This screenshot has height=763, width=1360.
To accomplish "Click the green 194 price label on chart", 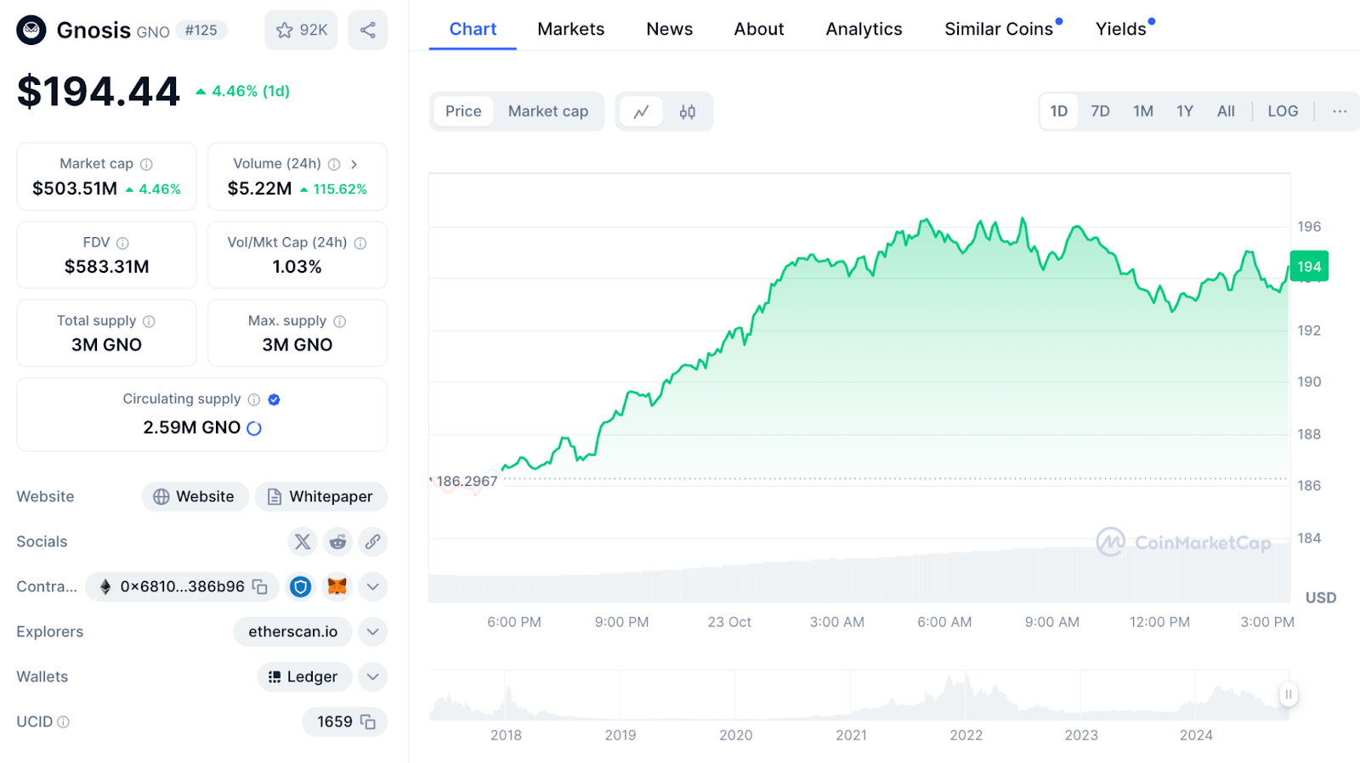I will (1309, 267).
